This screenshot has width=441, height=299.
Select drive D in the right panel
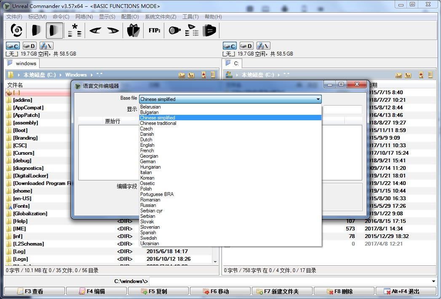coord(246,46)
